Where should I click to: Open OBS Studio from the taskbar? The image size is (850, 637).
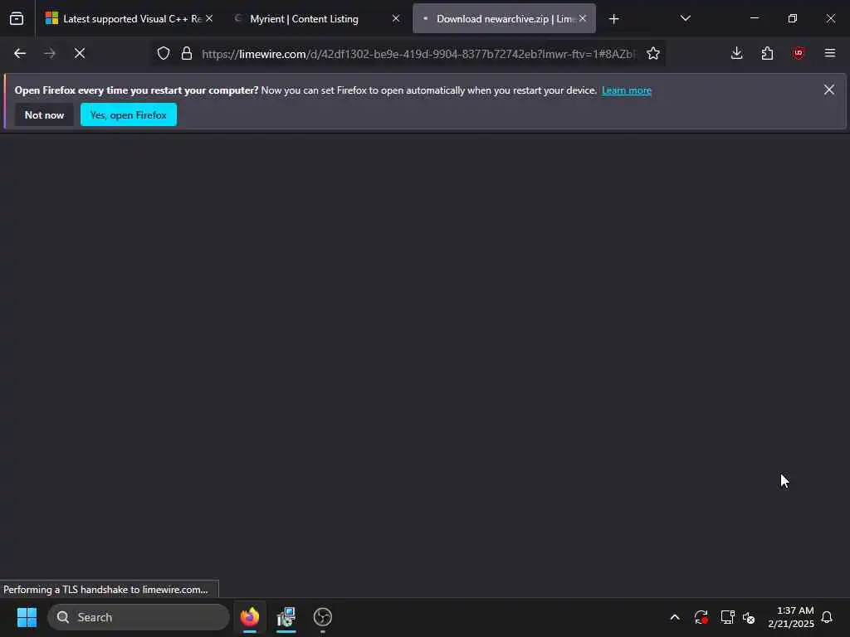coord(323,617)
